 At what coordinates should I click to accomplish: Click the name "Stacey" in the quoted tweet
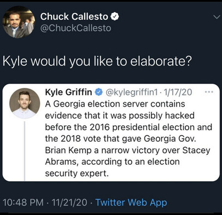(x=196, y=151)
